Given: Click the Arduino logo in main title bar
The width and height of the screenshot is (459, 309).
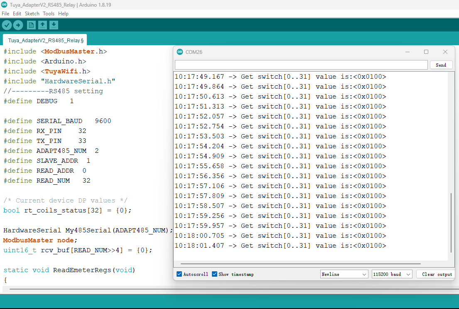Looking at the screenshot, I should tap(5, 5).
